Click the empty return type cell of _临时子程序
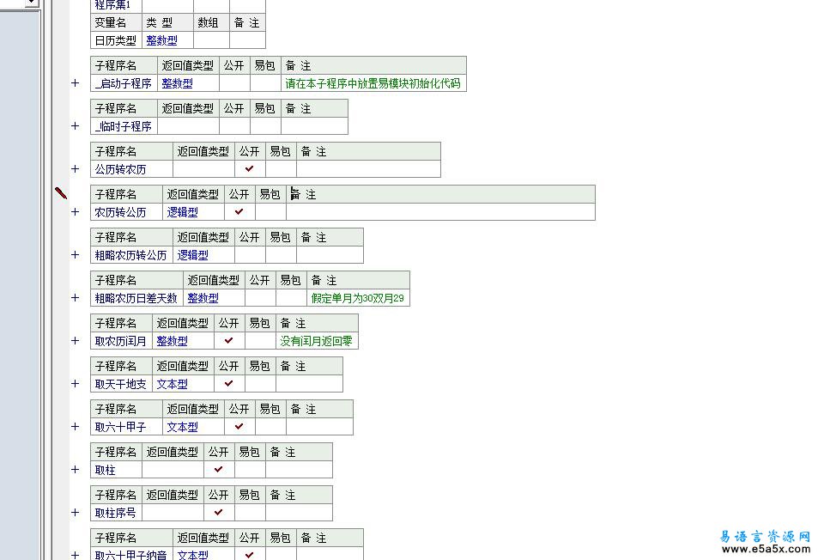This screenshot has width=818, height=560. point(188,126)
